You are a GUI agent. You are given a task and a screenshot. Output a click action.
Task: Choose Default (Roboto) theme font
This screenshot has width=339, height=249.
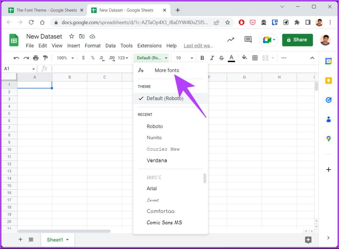(170, 98)
